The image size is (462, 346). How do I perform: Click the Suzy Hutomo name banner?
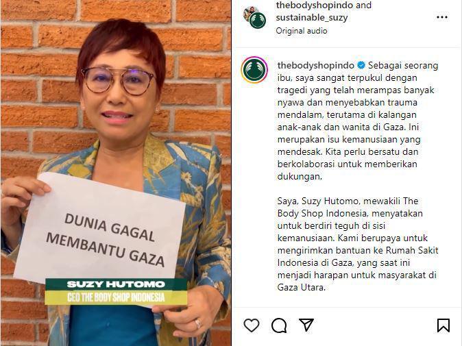pyautogui.click(x=116, y=284)
